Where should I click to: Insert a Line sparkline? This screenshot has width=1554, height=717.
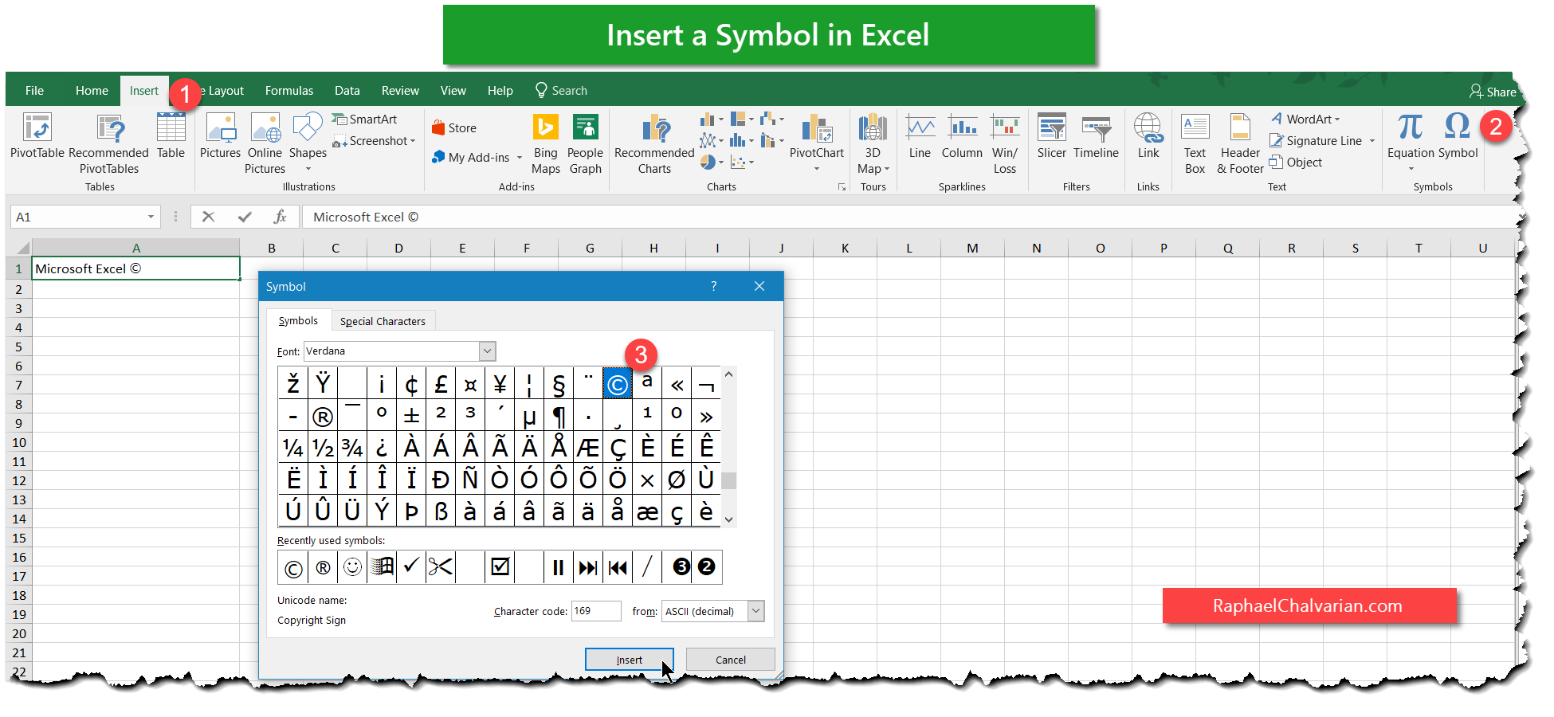coord(920,135)
